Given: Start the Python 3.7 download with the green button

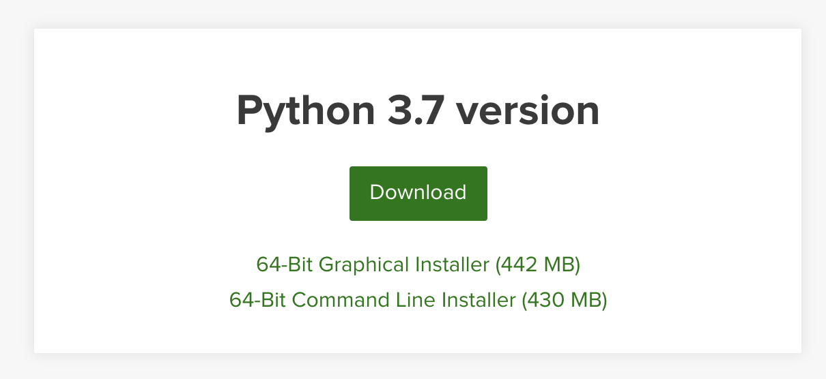Looking at the screenshot, I should click(x=418, y=193).
